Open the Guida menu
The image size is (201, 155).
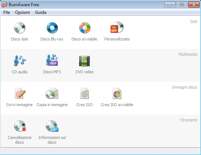click(x=40, y=12)
